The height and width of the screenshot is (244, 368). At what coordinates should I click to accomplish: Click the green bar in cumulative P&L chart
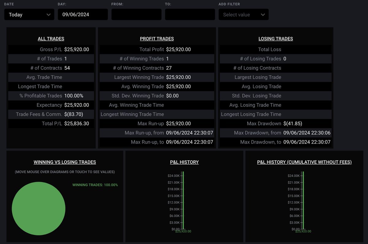[x=303, y=200]
